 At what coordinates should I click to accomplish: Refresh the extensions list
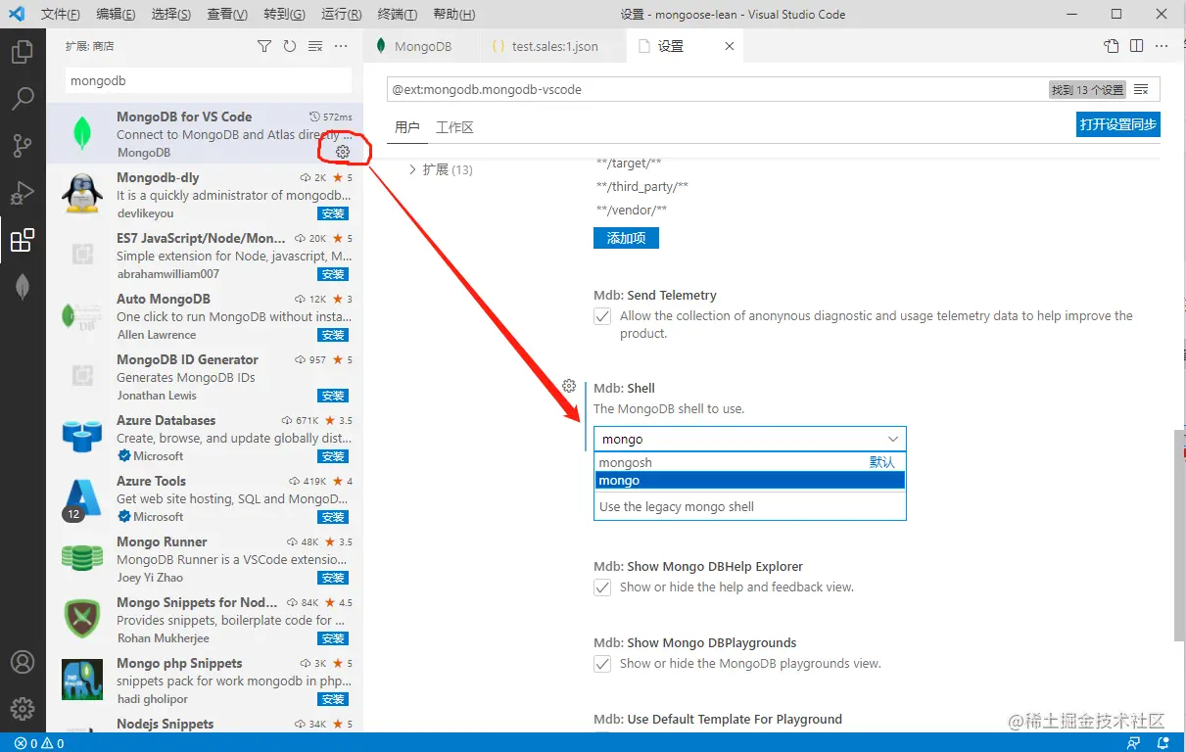tap(290, 46)
